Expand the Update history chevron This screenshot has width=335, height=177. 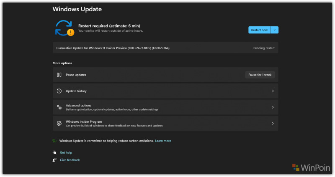(273, 91)
